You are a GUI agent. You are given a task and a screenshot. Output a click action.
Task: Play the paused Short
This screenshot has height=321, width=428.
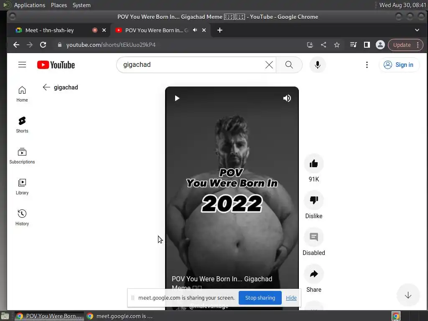(x=177, y=98)
